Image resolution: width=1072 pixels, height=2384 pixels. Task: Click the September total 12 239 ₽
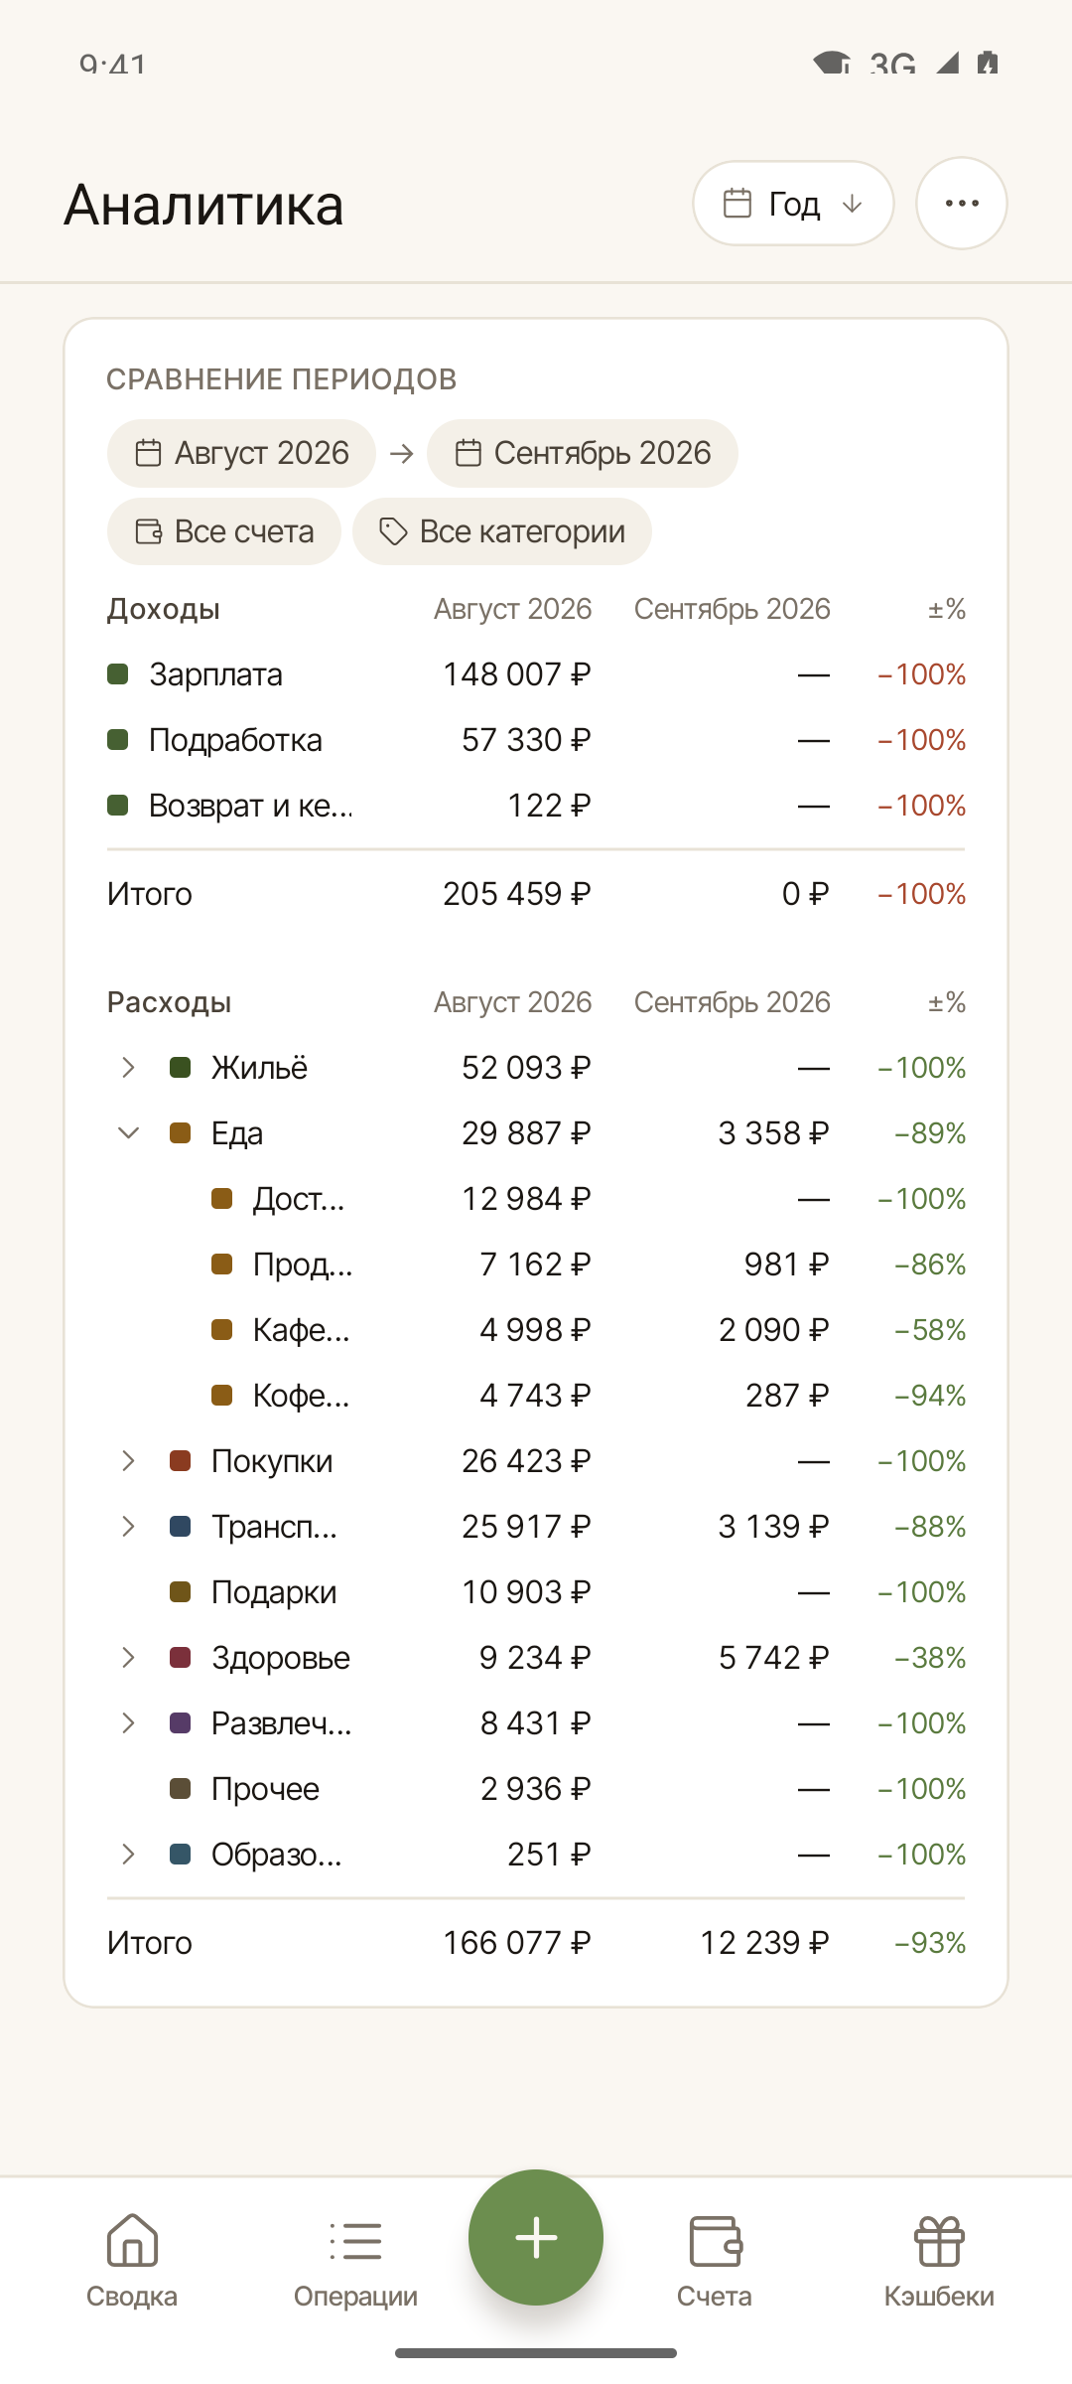[764, 1943]
